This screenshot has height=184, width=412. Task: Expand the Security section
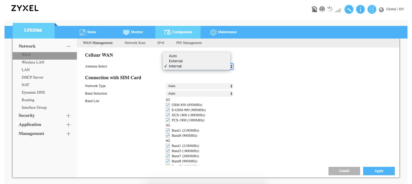pos(68,116)
